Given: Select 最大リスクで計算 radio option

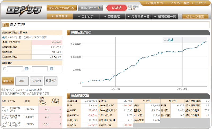Looking at the screenshot, I should pyautogui.click(x=25, y=37).
